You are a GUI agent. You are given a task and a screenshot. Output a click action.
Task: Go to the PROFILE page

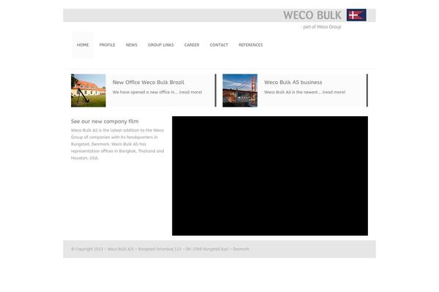coord(108,45)
